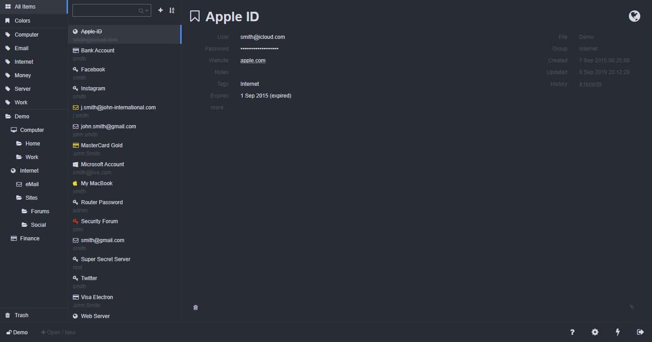Screen dimensions: 652x342
Task: Add a new entry with plus icon
Action: click(160, 10)
